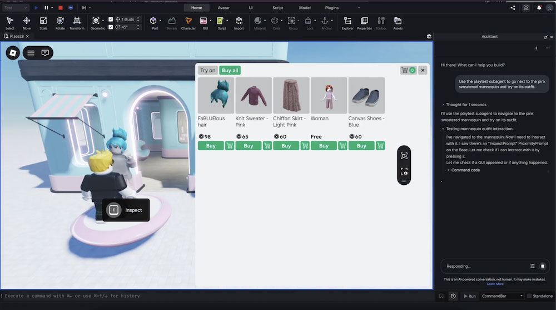
Task: Click the Character tool
Action: point(188,23)
